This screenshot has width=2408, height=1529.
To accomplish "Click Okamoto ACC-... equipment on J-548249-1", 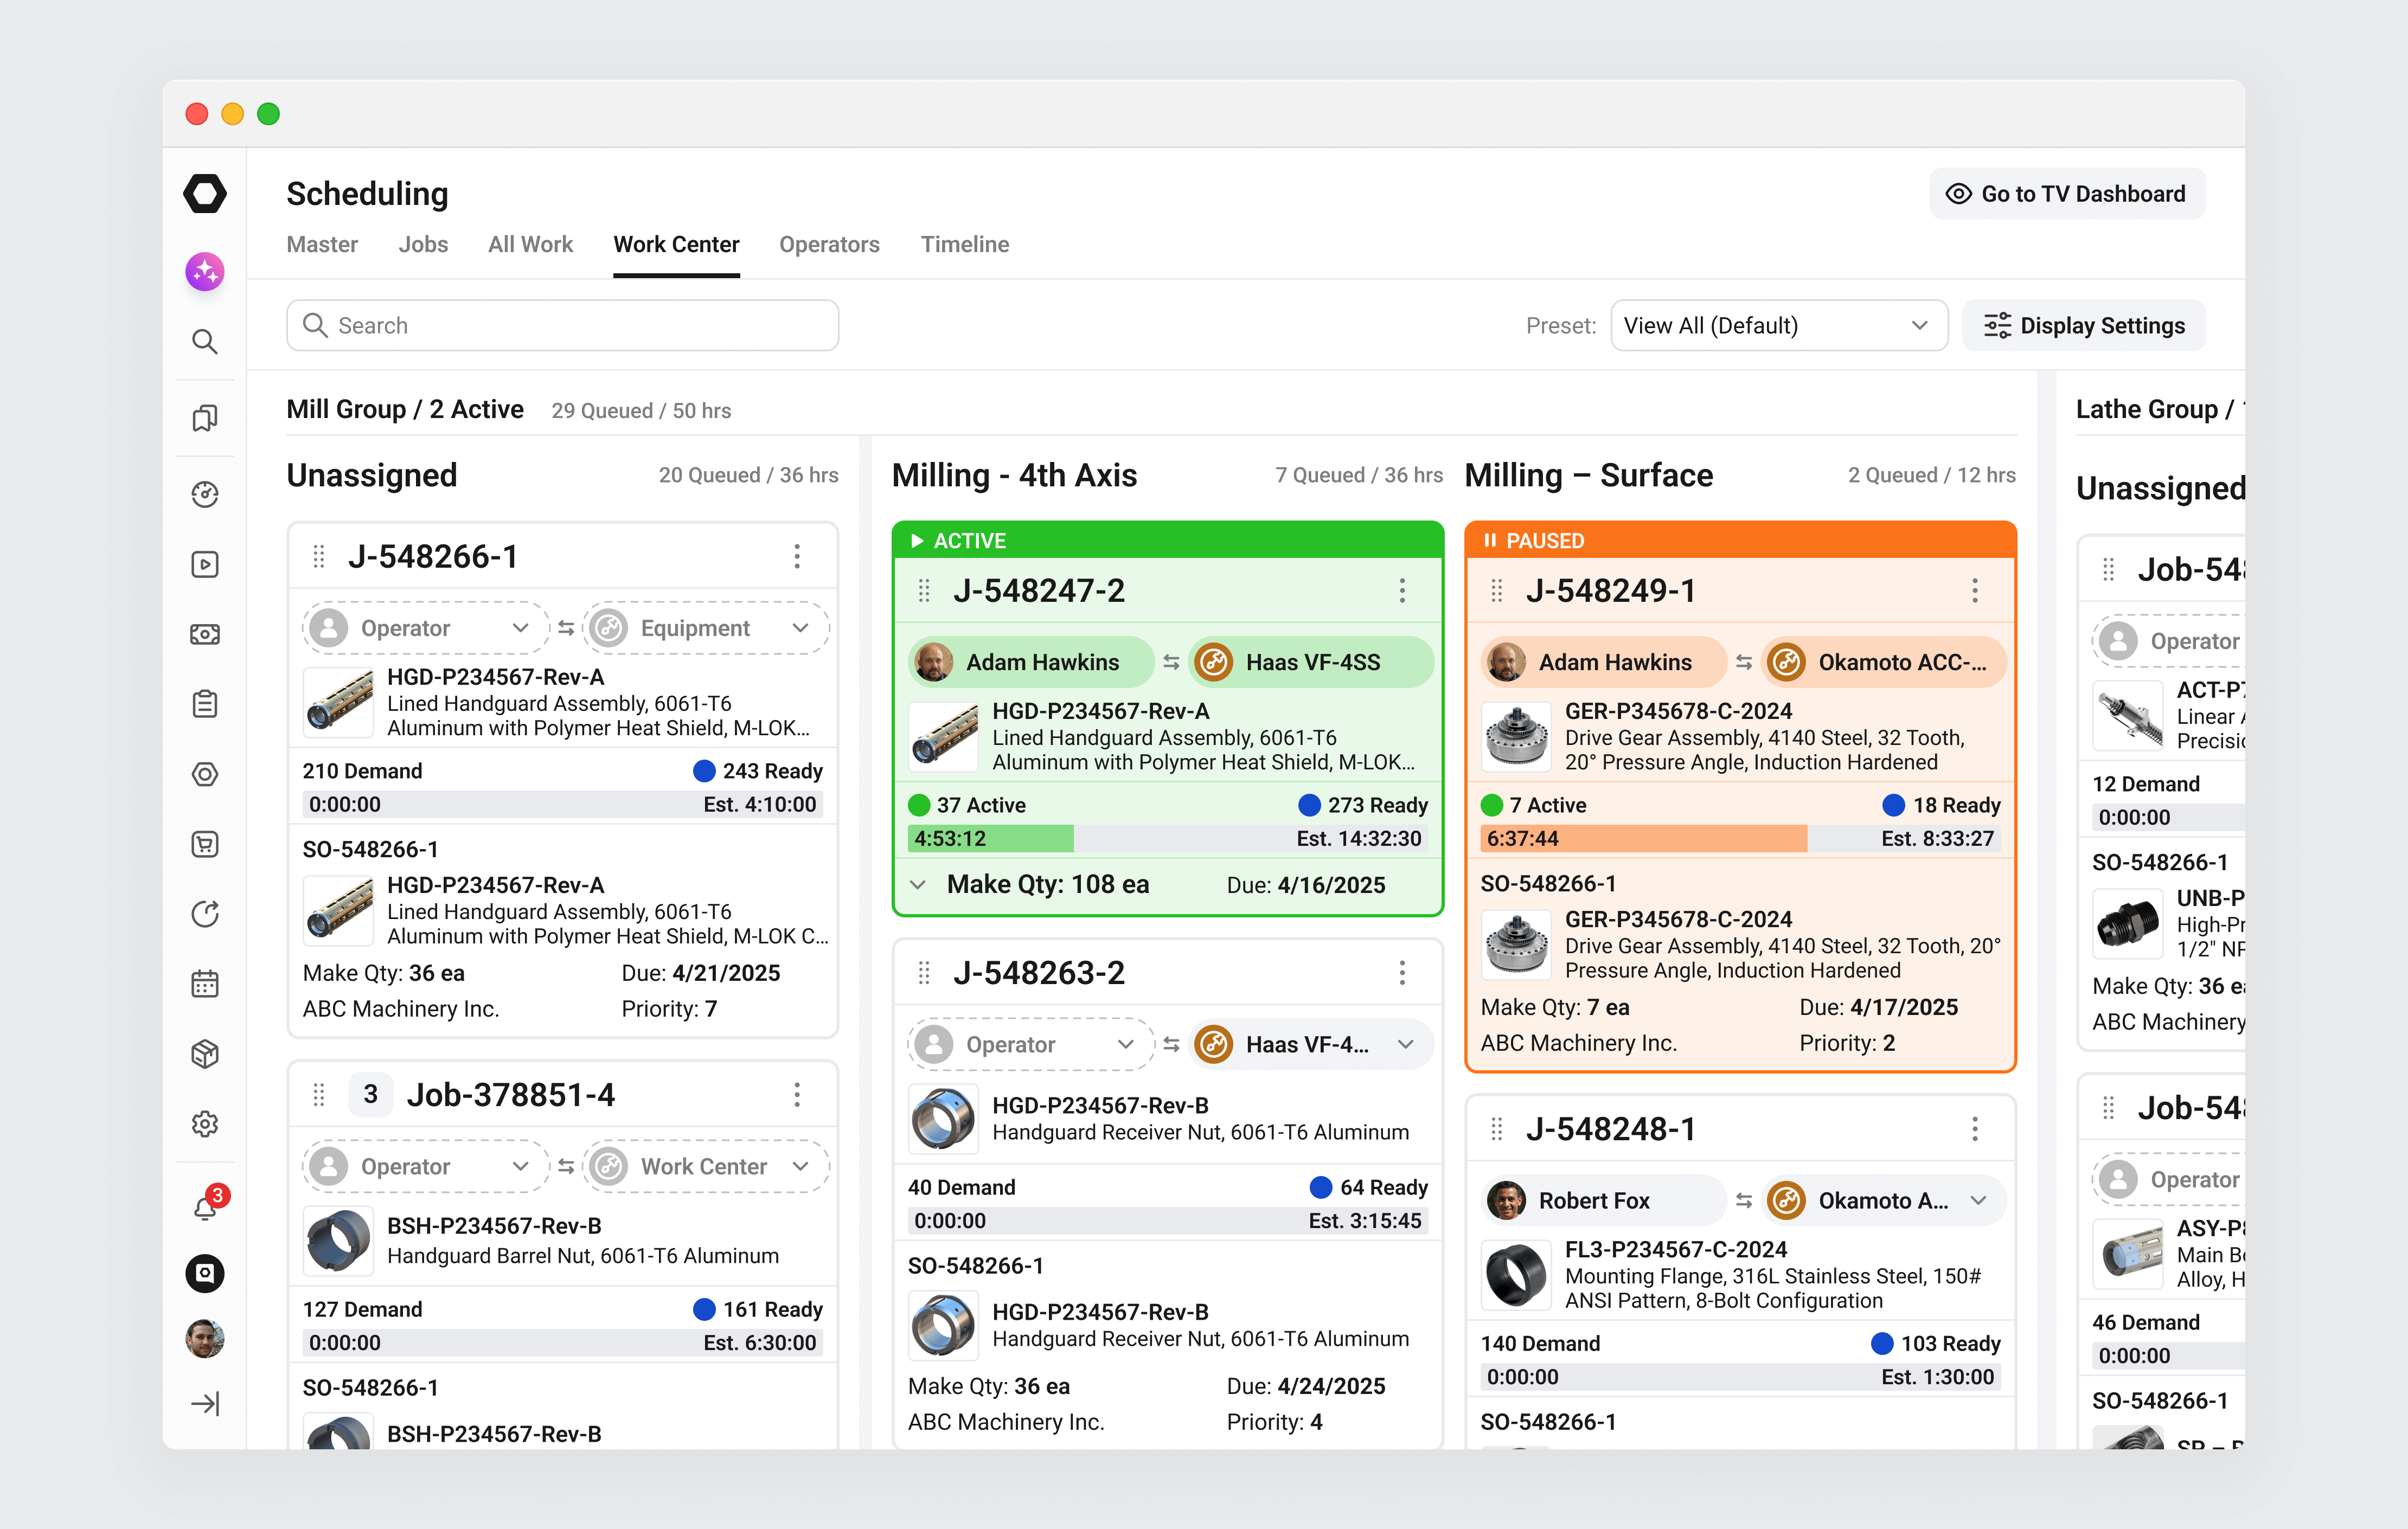I will click(x=1884, y=662).
